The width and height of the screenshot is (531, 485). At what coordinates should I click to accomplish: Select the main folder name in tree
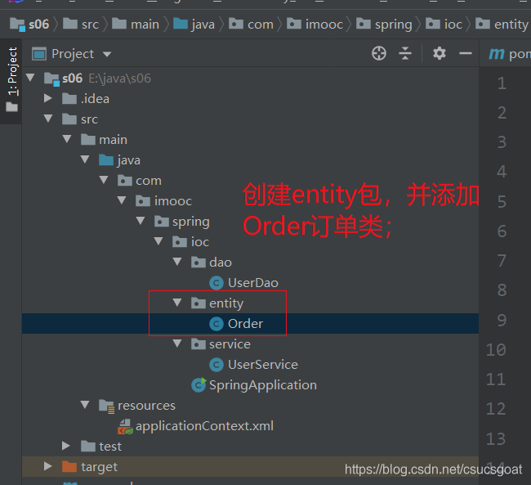113,140
